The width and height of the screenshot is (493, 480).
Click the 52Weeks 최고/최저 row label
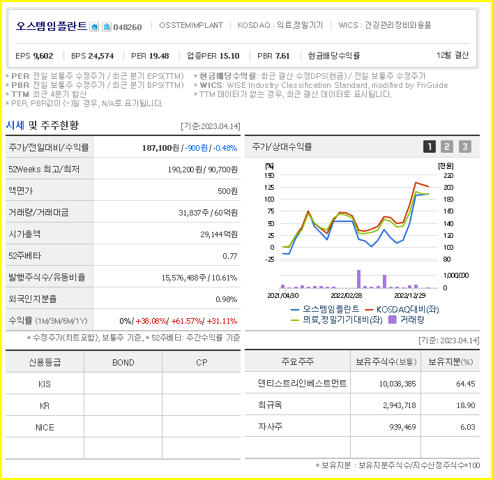[x=44, y=170]
